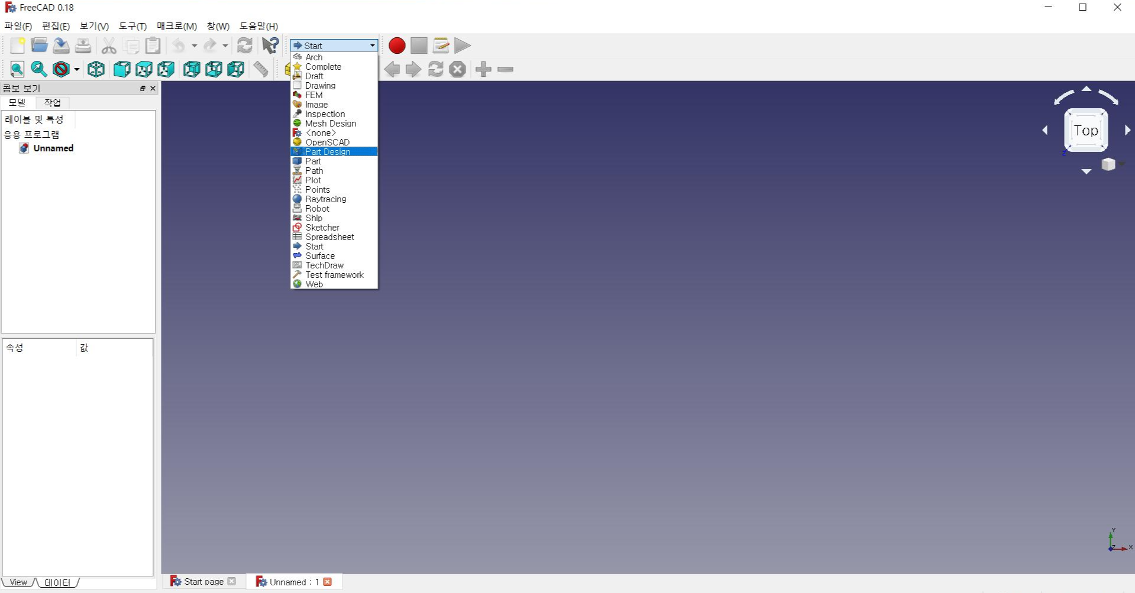This screenshot has height=593, width=1135.
Task: Zoom in with the plus icon
Action: tap(483, 69)
